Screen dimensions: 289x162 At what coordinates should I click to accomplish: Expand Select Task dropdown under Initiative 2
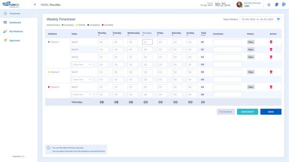82,79
